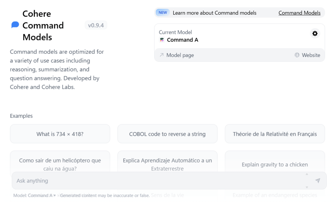
Task: Select the "What is 734 × 418?" example
Action: (x=60, y=134)
